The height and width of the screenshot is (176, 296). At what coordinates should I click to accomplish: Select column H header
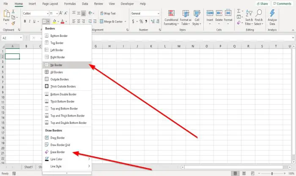coord(110,46)
